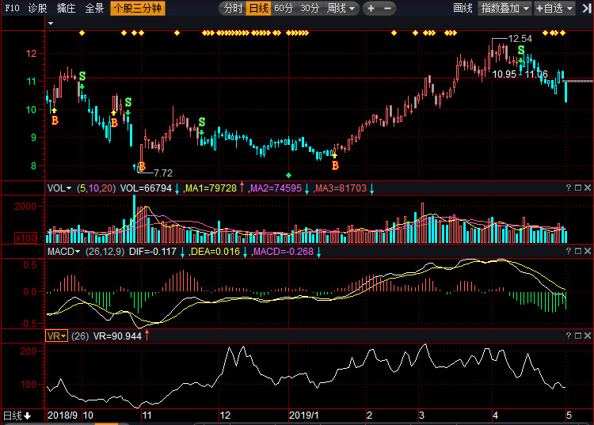Screen dimensions: 594x425
Task: Click the zoom in plus button
Action: 371,8
